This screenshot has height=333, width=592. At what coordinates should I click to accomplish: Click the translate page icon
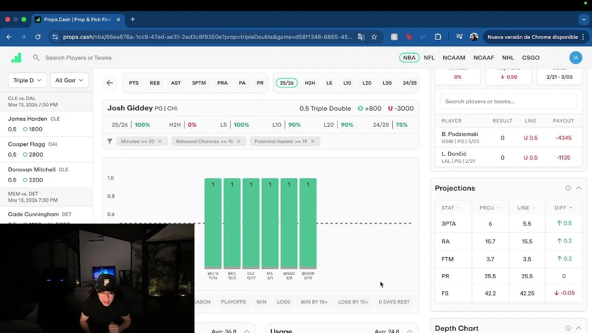[x=361, y=37]
